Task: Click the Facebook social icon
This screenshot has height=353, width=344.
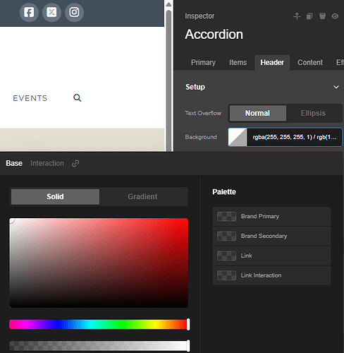Action: [29, 12]
